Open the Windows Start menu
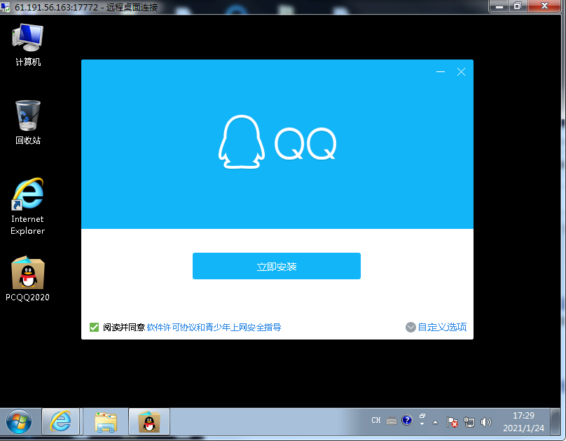The width and height of the screenshot is (566, 441). point(19,421)
